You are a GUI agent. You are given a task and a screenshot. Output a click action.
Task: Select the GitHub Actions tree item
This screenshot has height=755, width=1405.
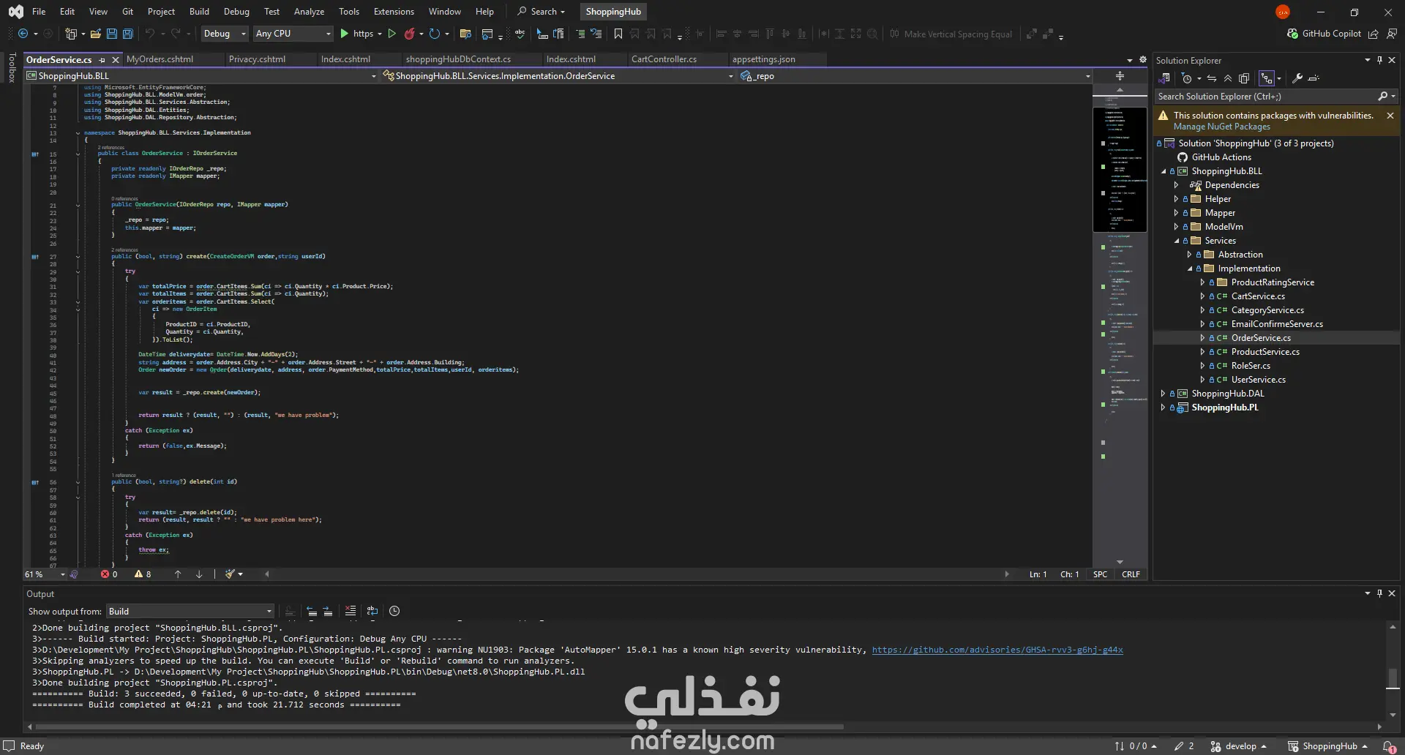click(1221, 157)
